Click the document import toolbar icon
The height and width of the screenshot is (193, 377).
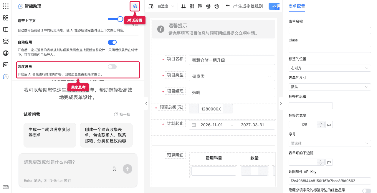[216, 6]
